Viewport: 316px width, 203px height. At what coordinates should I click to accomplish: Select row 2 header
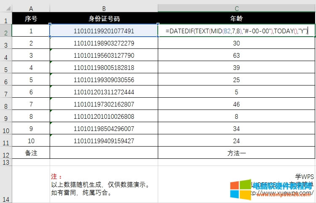(x=6, y=32)
